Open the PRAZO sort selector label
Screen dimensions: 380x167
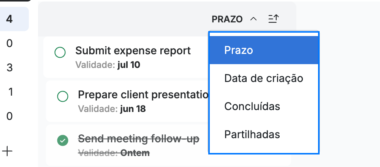click(x=227, y=19)
